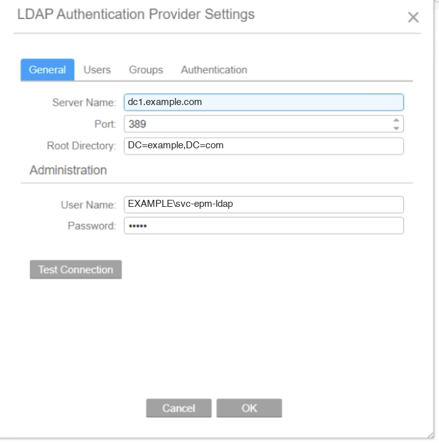Click the dialog resize grip corner
Screen dimensions: 439x443
click(x=430, y=435)
